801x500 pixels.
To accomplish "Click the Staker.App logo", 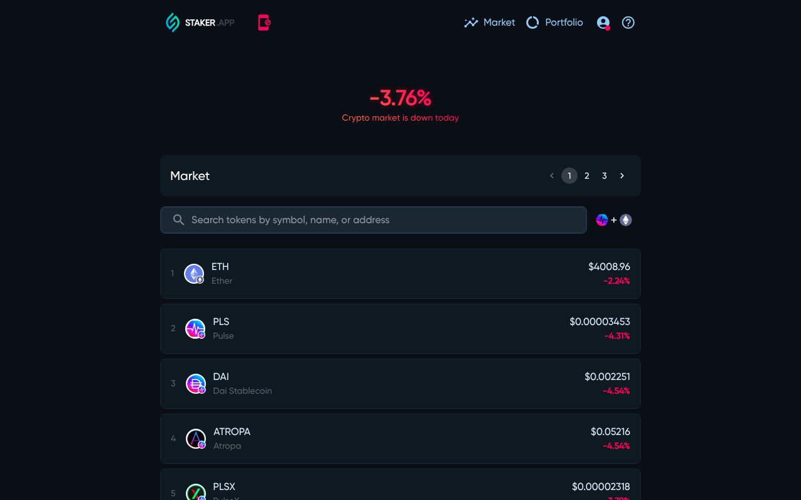I will tap(199, 22).
